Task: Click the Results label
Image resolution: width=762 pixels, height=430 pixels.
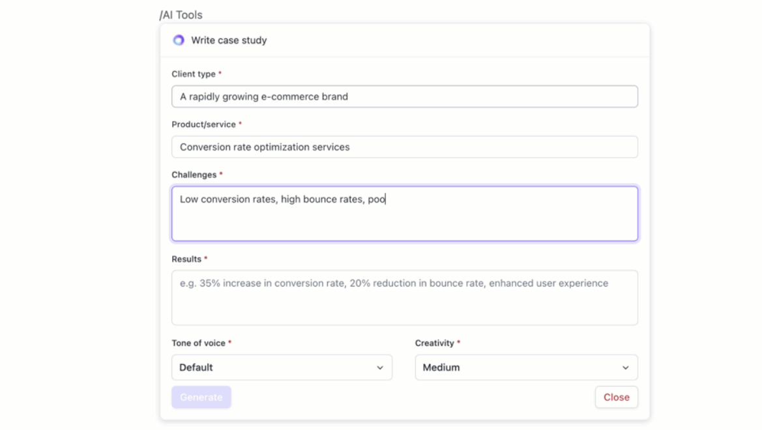Action: pos(186,259)
